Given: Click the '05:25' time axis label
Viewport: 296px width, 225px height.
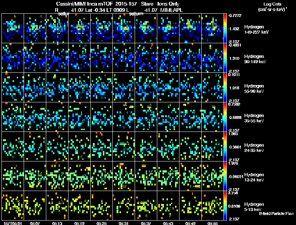Looking at the screenshot, I should tap(101, 223).
